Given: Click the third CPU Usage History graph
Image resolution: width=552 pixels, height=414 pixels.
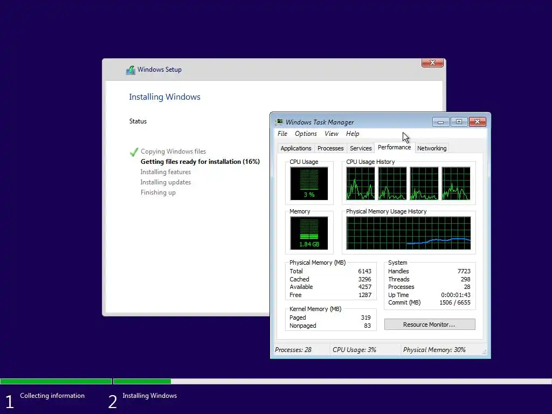Looking at the screenshot, I should [x=424, y=183].
